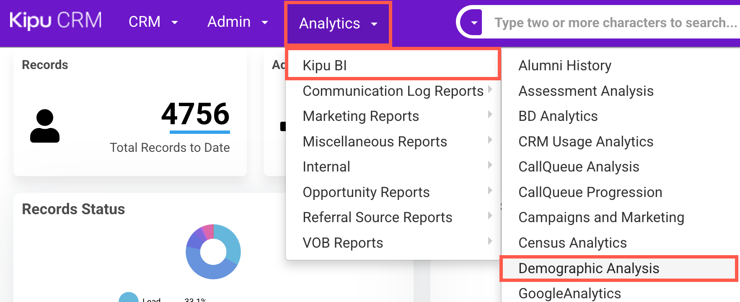The image size is (740, 302).
Task: Open the Census Analytics item
Action: coord(572,243)
